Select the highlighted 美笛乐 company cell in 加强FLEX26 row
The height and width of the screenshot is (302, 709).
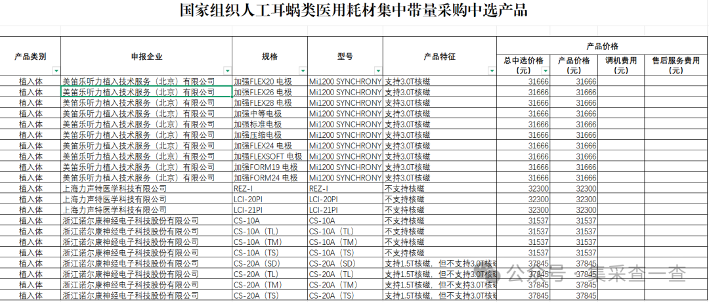click(x=146, y=92)
